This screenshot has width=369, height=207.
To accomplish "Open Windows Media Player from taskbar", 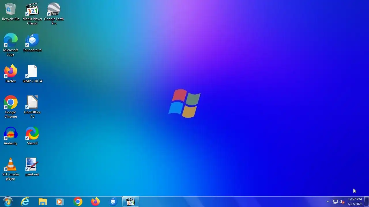I will pos(60,202).
